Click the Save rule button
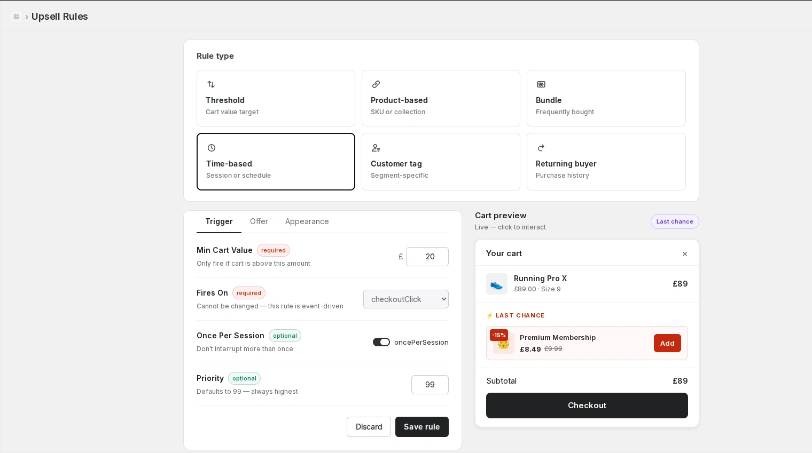The height and width of the screenshot is (453, 812). pos(422,427)
